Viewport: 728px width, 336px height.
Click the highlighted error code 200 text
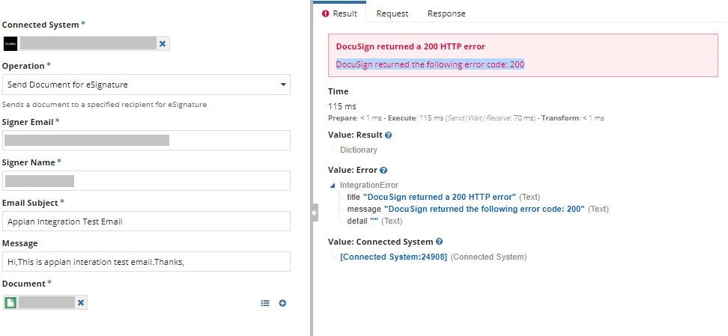pyautogui.click(x=430, y=64)
